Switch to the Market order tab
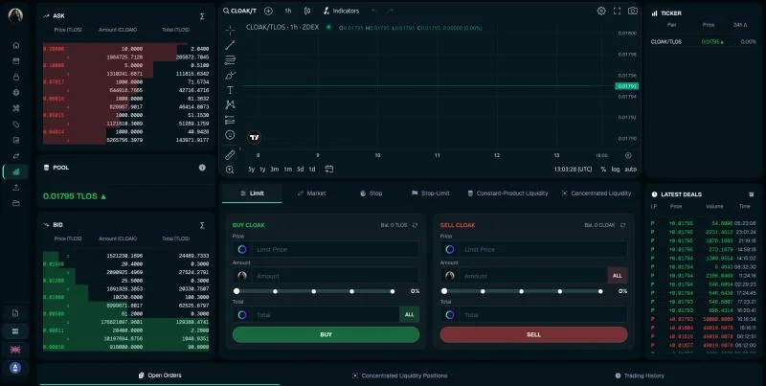 [312, 193]
